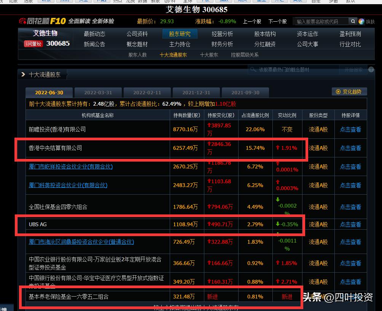Switch to 股东人数 sub-tab
Screen dimensions: 382x311
click(x=138, y=55)
